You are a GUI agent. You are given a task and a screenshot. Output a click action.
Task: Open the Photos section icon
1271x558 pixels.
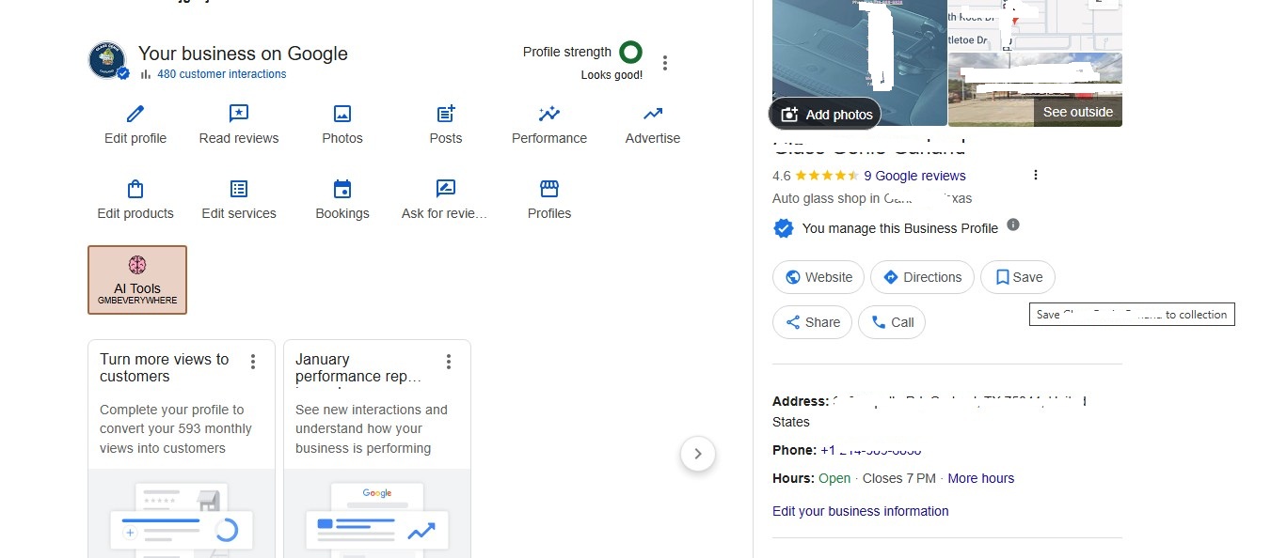pos(342,114)
